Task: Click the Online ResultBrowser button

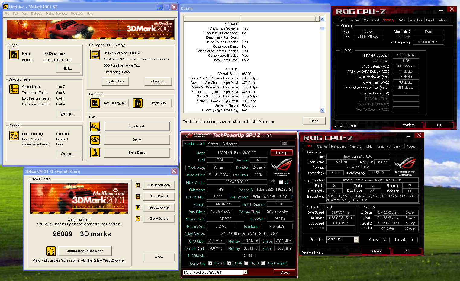Action: coord(85,251)
